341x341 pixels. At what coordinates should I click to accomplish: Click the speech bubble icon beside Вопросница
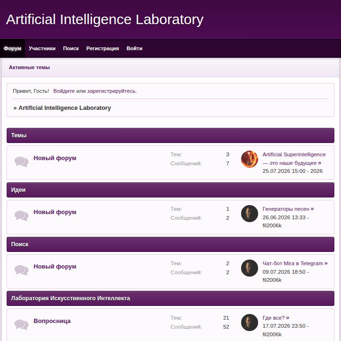21,324
